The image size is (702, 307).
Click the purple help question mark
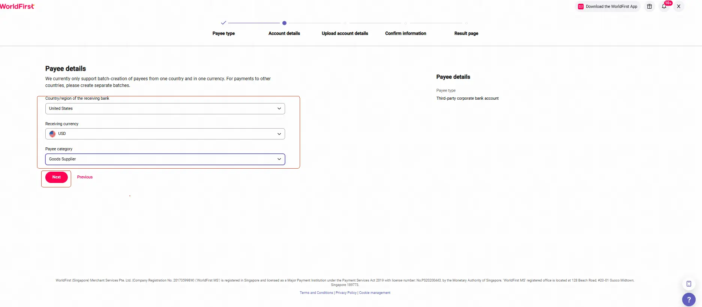[x=689, y=300]
